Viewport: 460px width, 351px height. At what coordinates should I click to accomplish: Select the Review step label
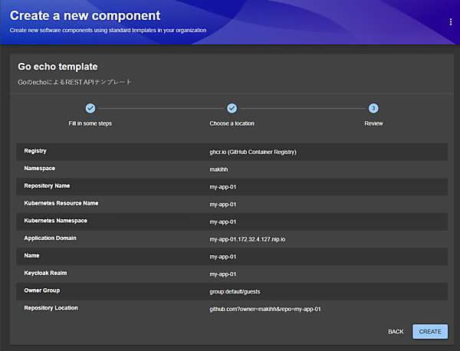click(373, 123)
